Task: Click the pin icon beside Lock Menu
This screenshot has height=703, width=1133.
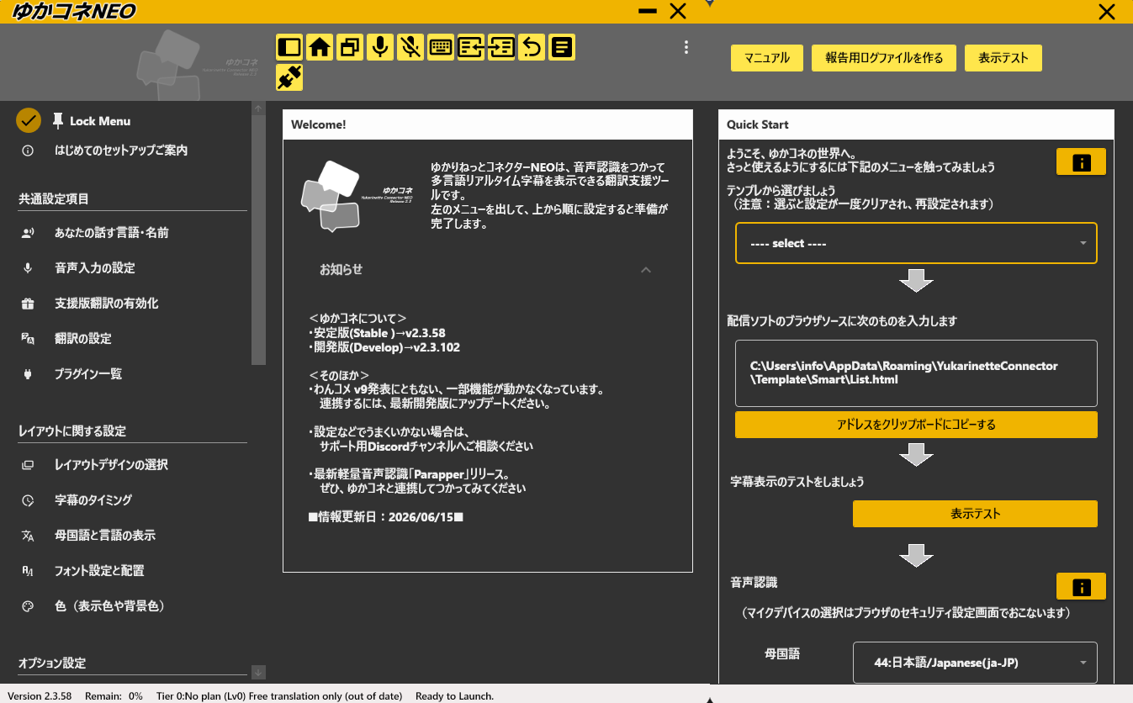Action: (x=58, y=120)
